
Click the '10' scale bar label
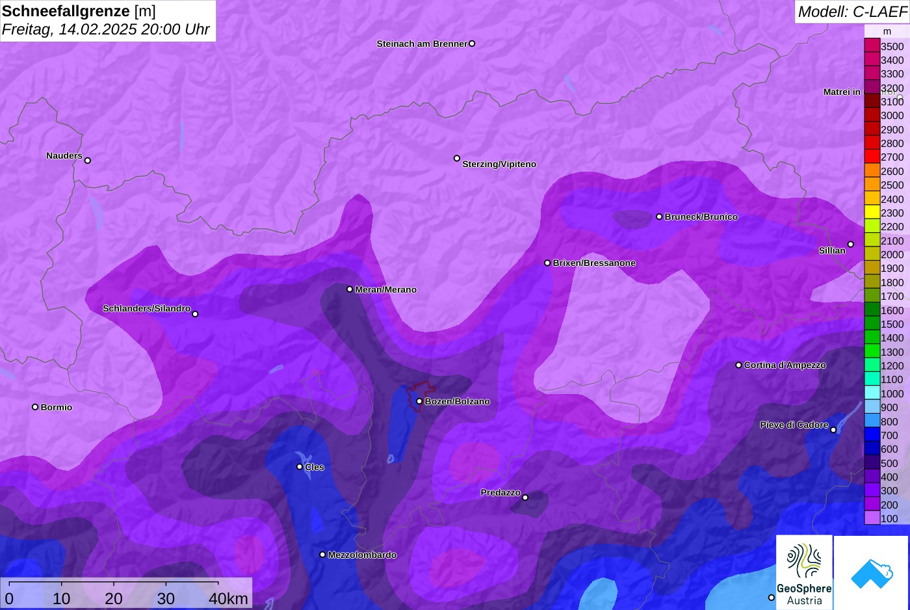61,598
